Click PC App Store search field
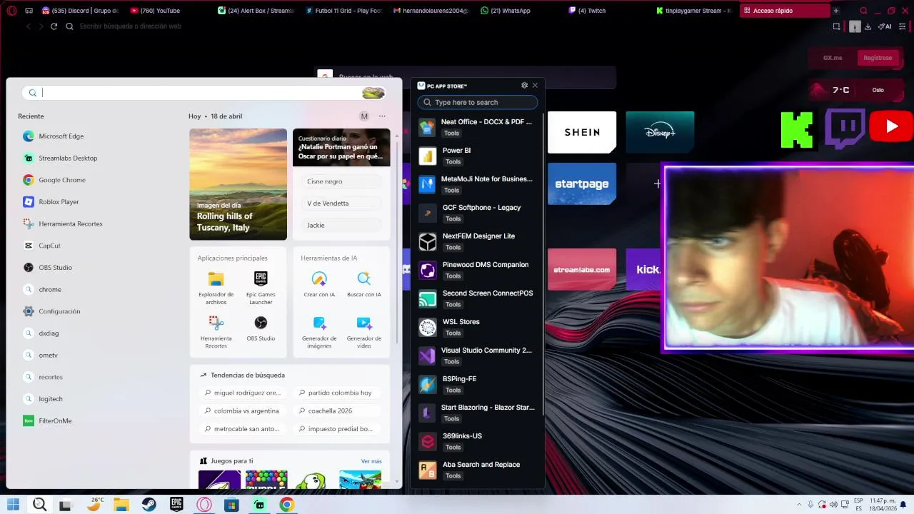 (478, 102)
